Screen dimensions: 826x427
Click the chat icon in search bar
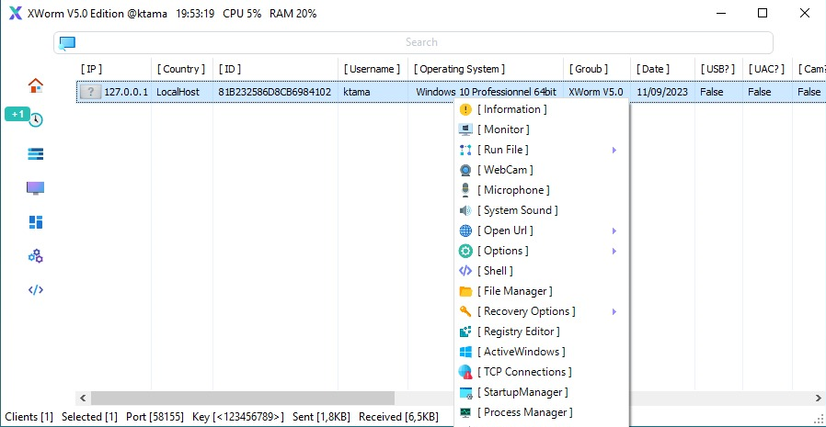click(67, 42)
